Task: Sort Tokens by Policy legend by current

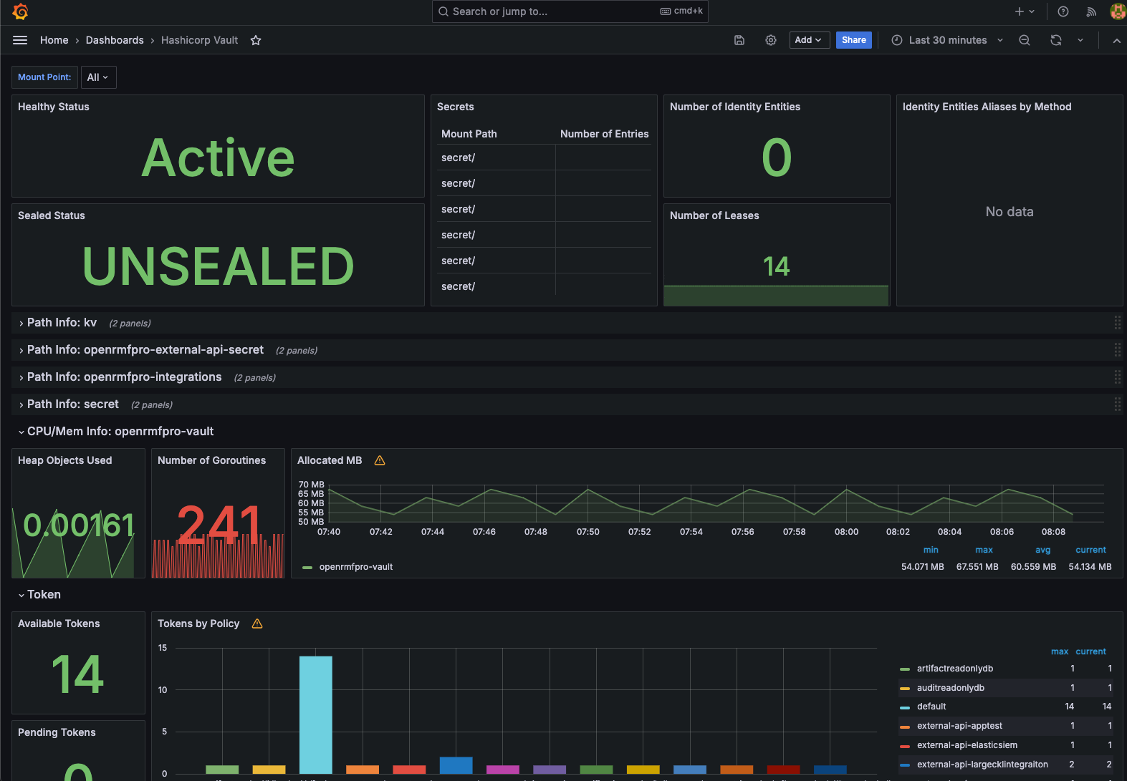Action: [1091, 651]
